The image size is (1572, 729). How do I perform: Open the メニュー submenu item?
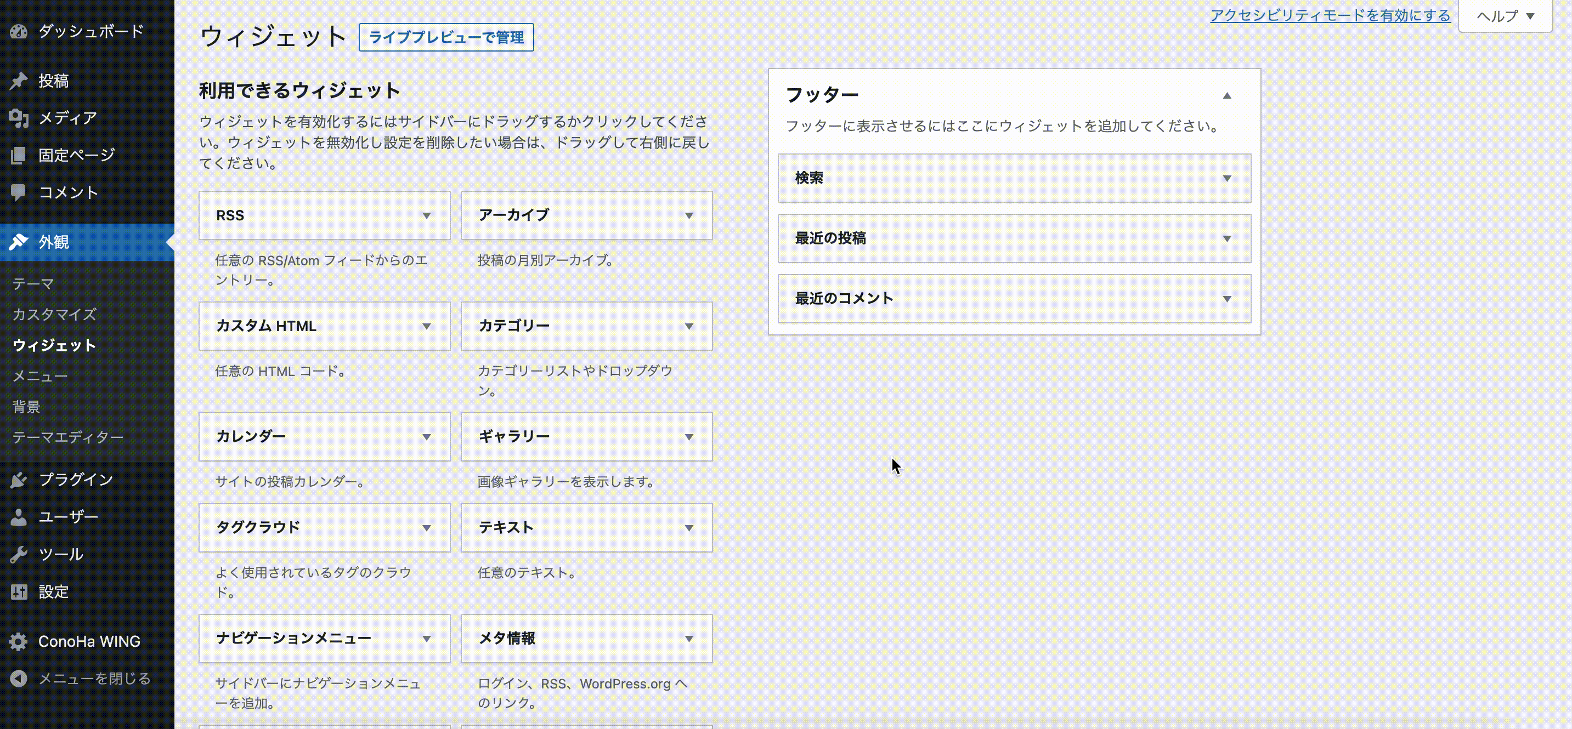coord(40,377)
